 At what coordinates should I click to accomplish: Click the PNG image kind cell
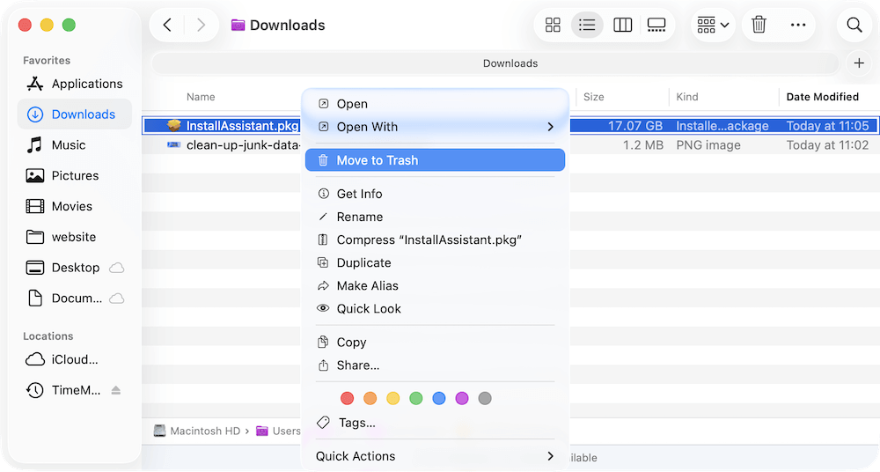708,145
